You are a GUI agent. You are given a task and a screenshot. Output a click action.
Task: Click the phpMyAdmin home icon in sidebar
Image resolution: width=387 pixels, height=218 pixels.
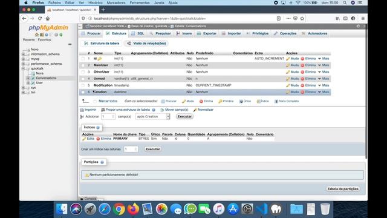[37, 35]
